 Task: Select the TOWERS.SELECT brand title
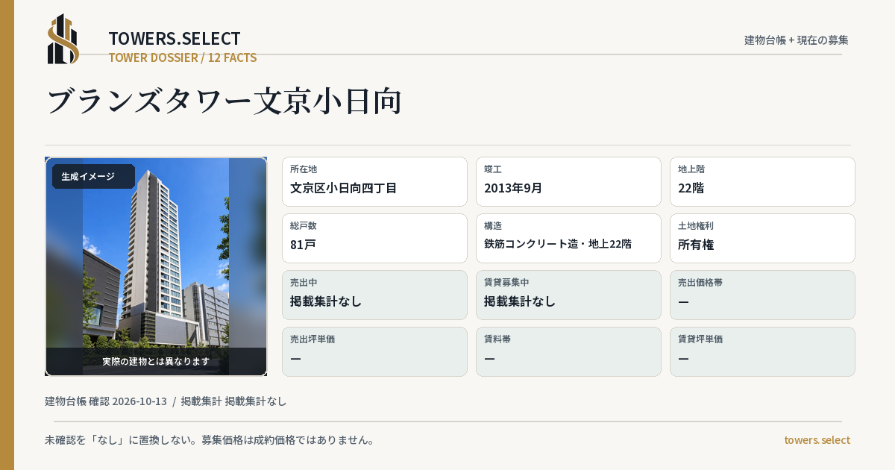175,39
